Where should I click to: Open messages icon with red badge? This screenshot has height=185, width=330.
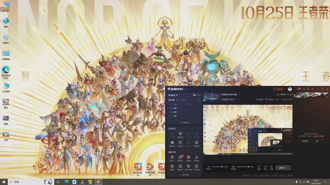pos(299,89)
